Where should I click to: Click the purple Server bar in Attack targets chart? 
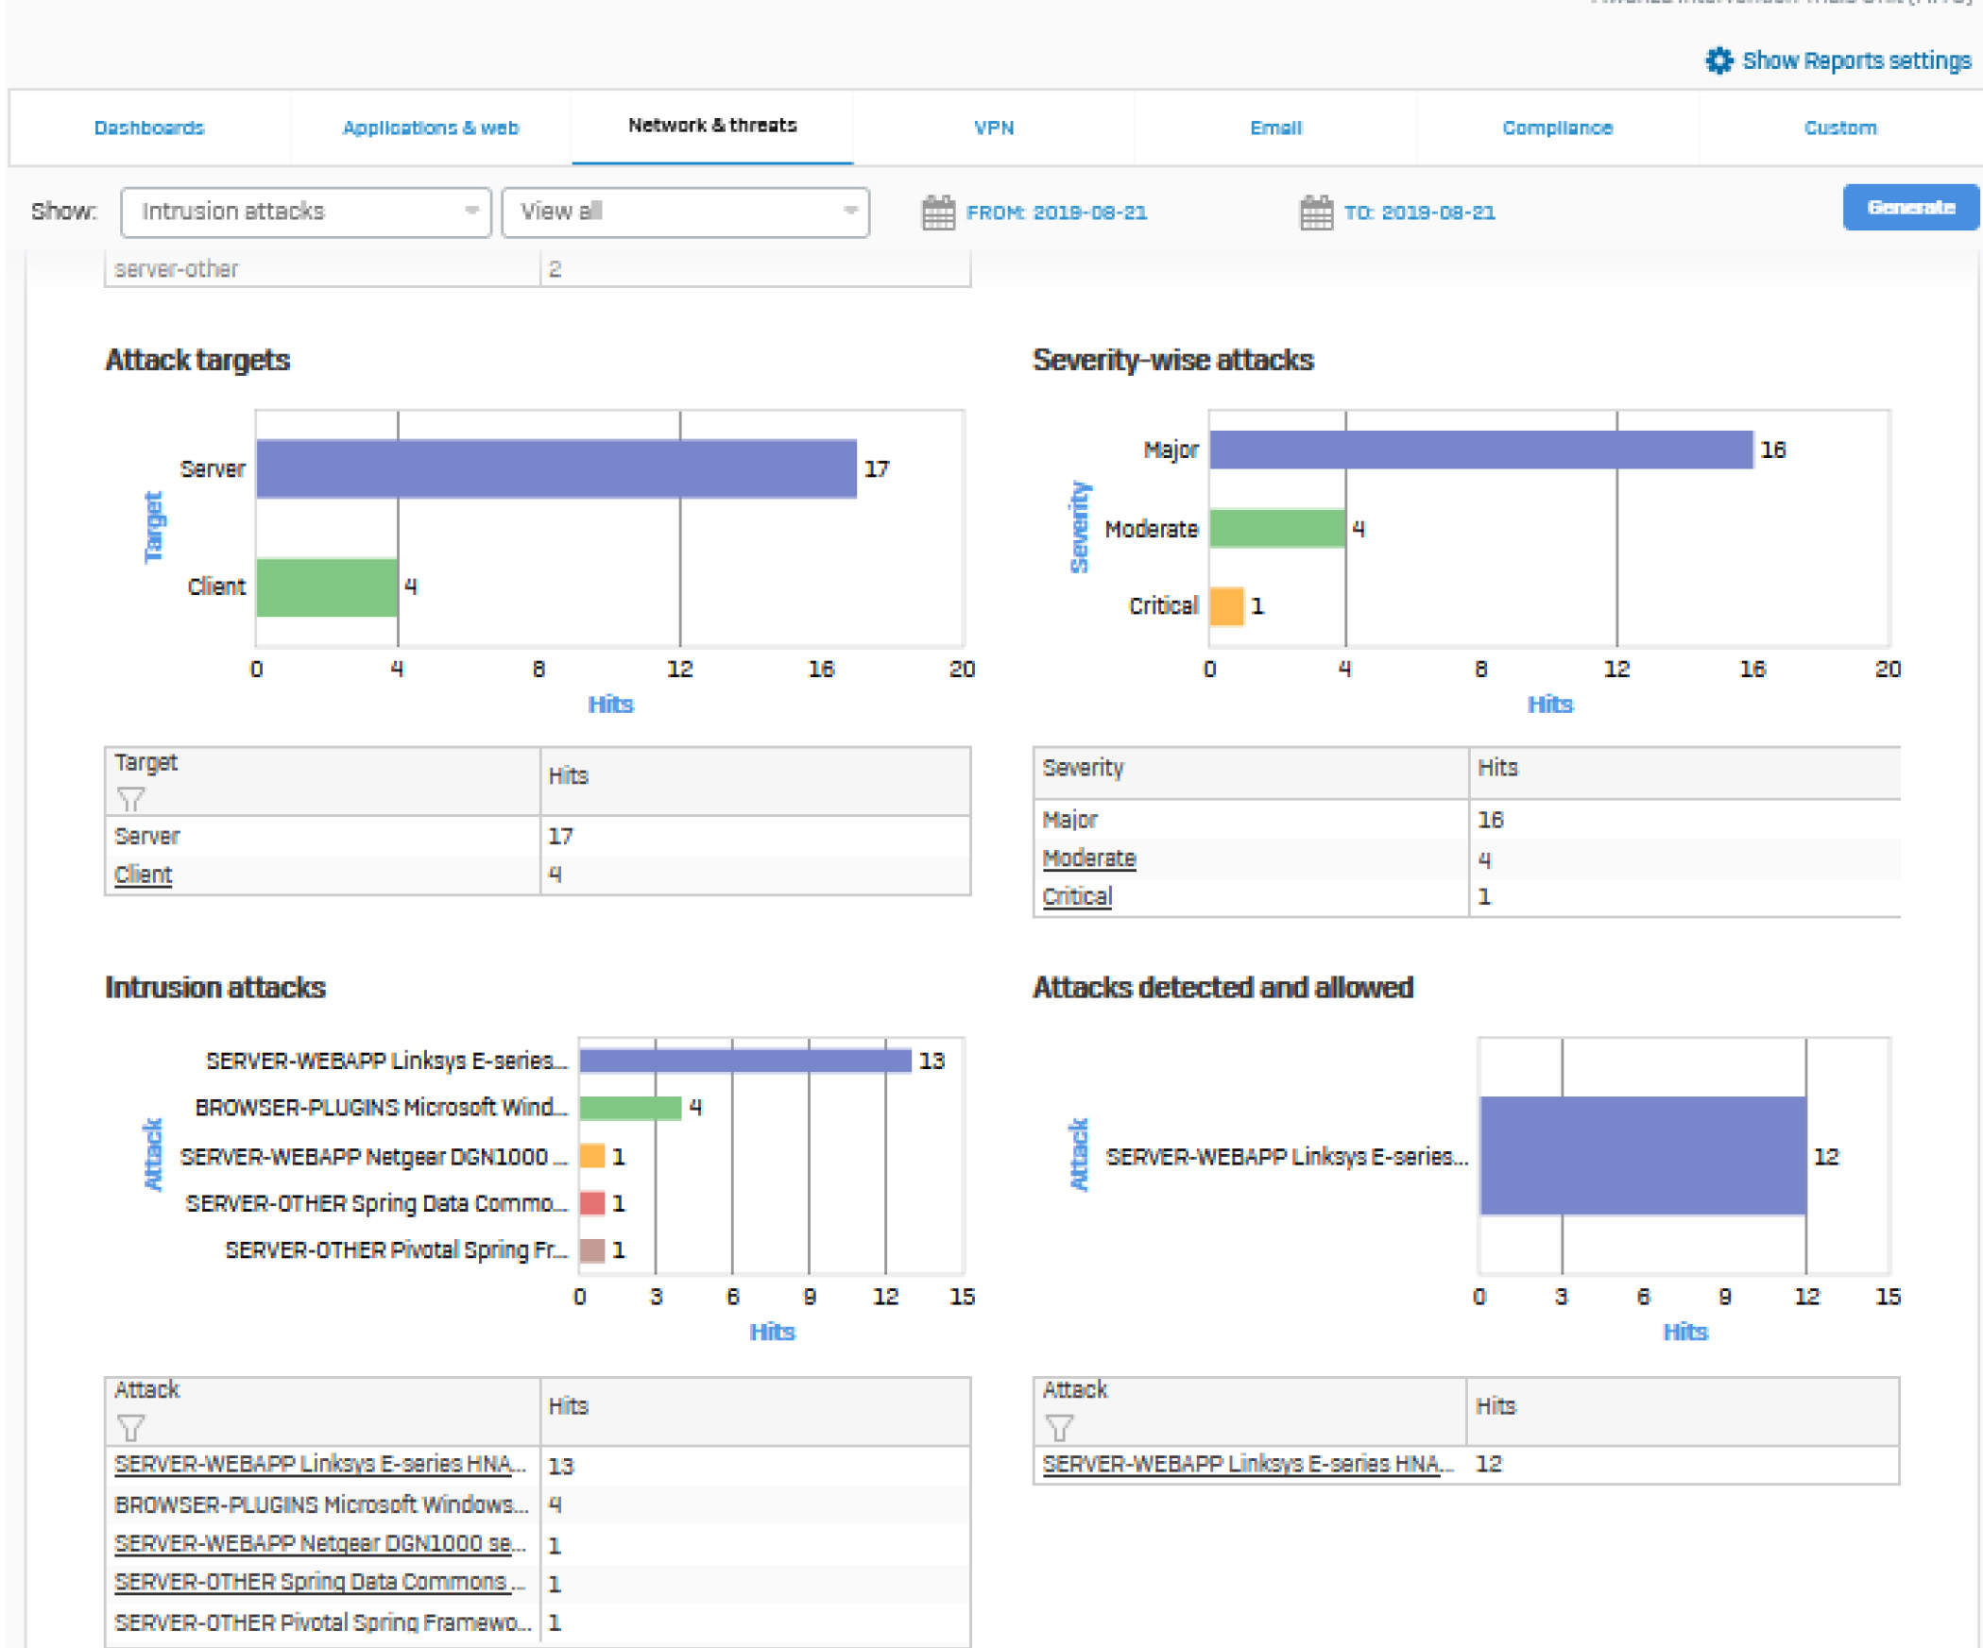coord(556,468)
